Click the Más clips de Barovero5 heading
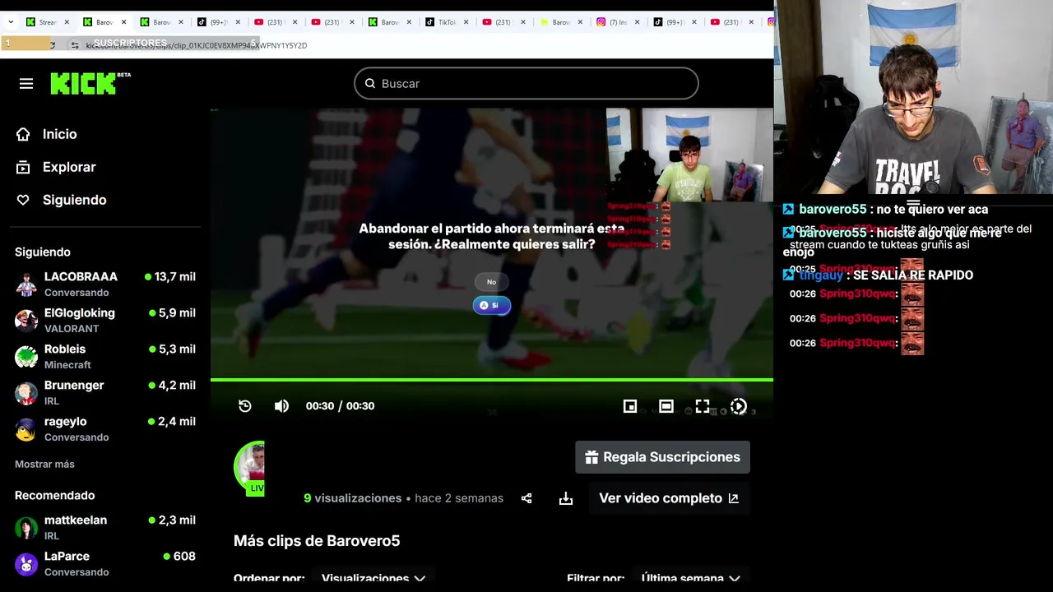1053x592 pixels. click(317, 541)
